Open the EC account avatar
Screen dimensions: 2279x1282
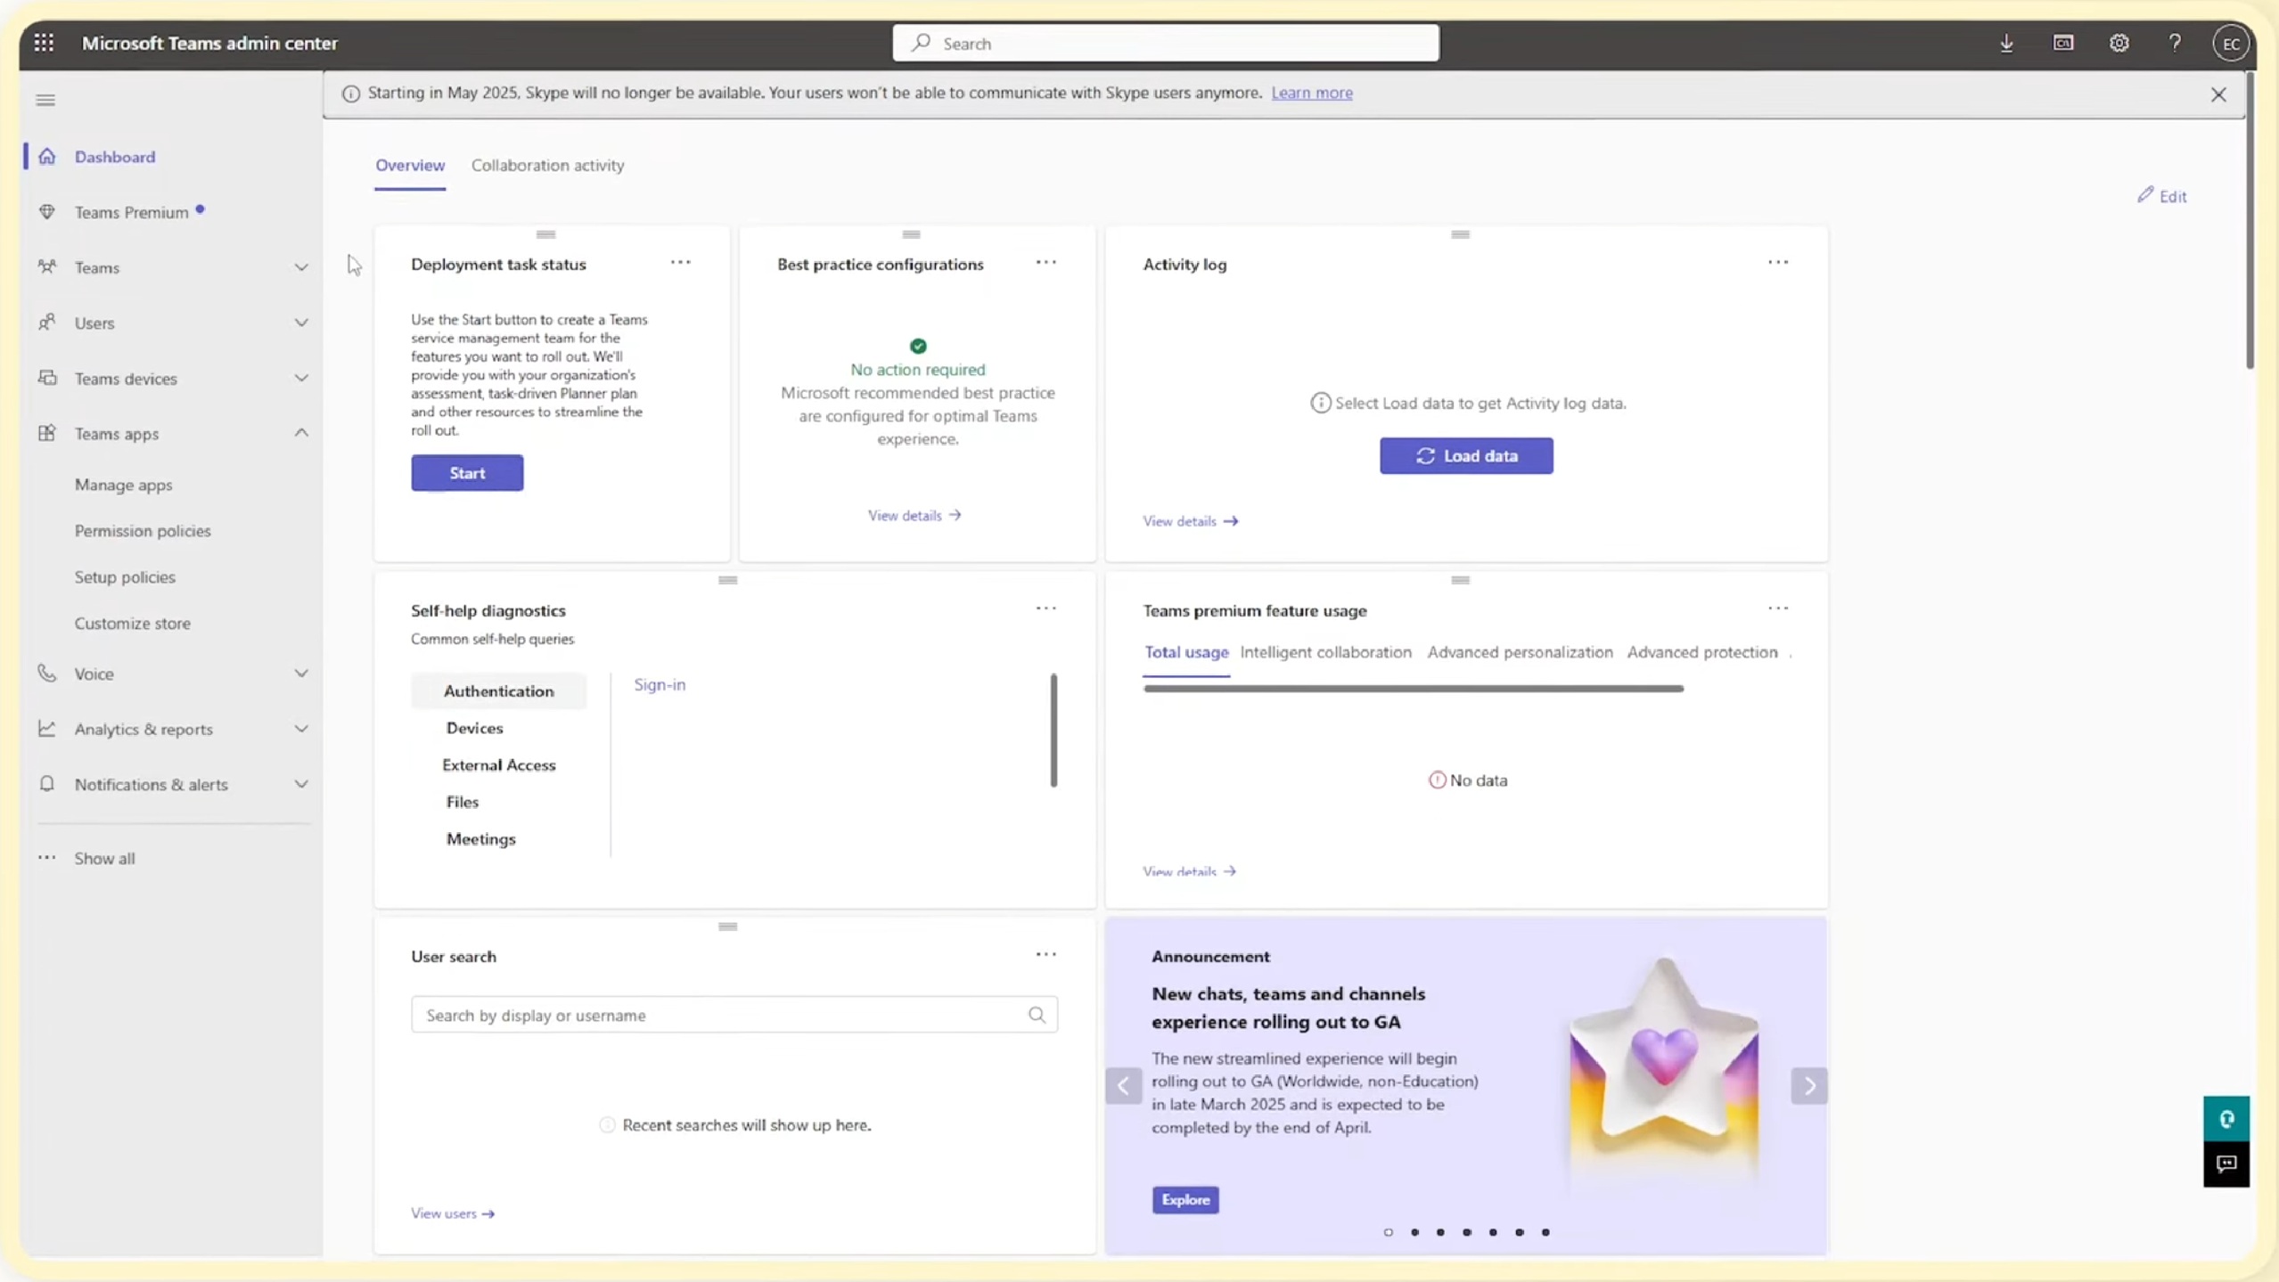pos(2230,44)
